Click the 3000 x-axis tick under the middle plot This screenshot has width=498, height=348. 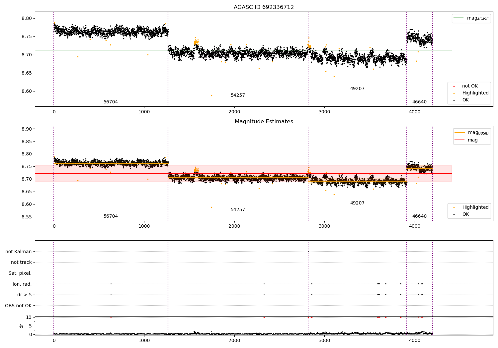324,226
